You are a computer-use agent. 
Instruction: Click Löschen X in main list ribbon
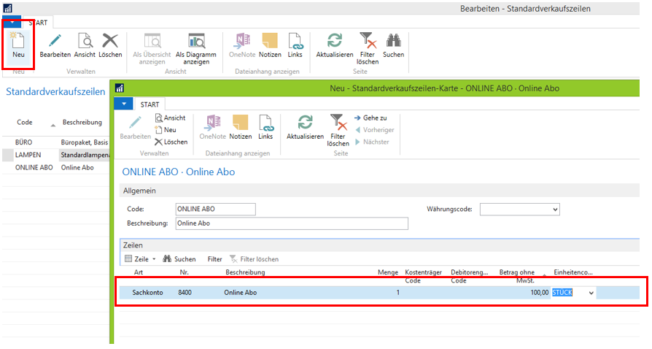[x=110, y=45]
